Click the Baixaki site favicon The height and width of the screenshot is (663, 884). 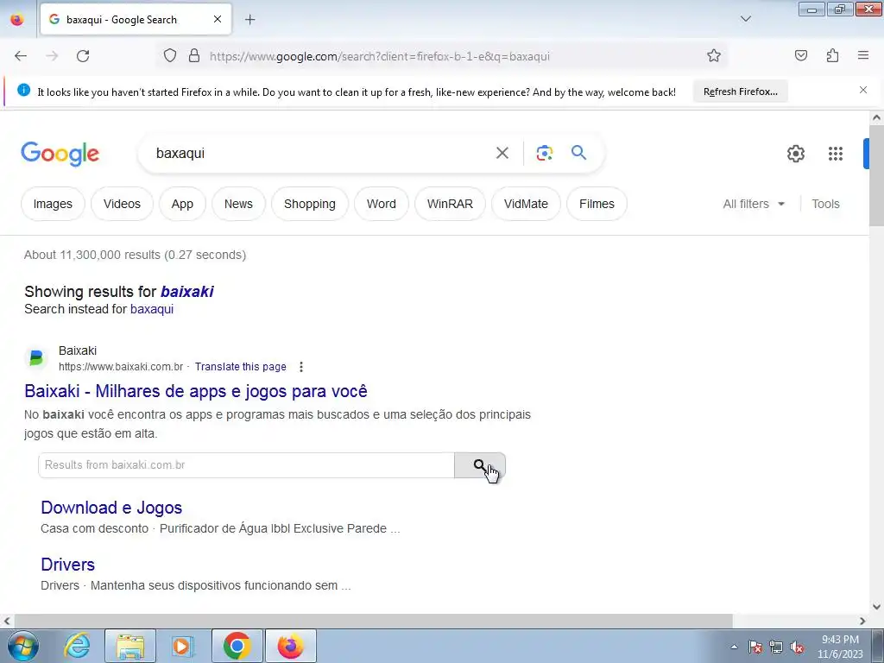tap(36, 358)
